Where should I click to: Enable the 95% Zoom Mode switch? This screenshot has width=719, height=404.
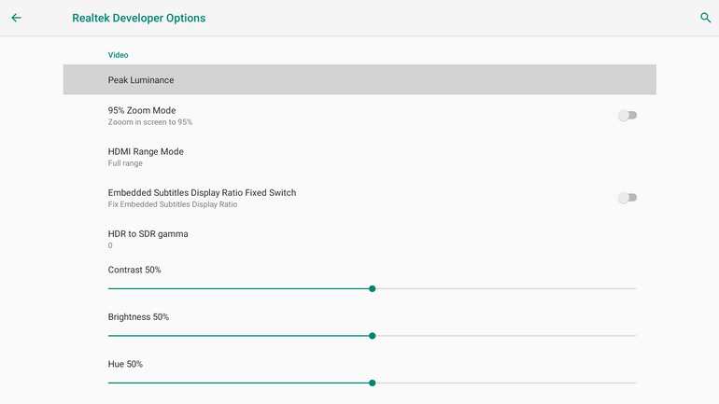[627, 116]
